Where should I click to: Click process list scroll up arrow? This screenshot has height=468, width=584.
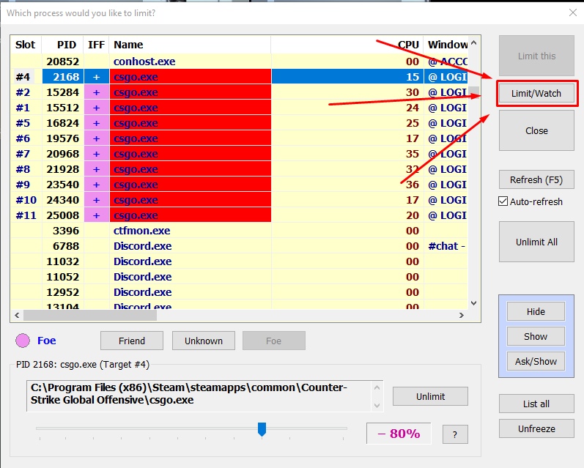coord(474,42)
